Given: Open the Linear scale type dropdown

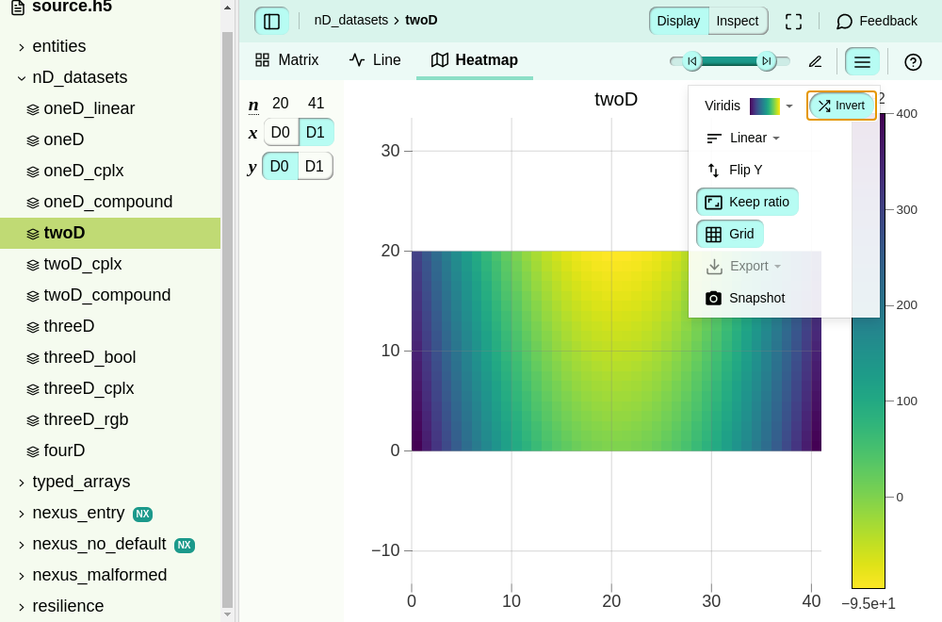Looking at the screenshot, I should click(742, 139).
